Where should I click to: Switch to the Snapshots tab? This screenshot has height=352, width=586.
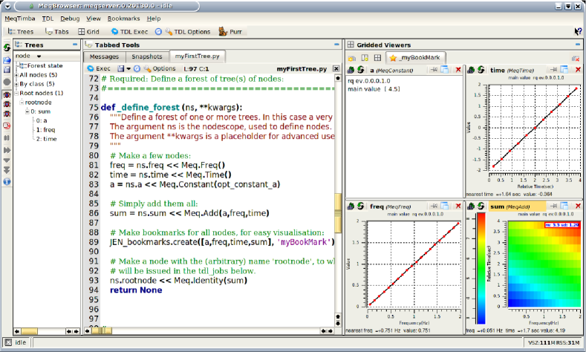pos(146,56)
